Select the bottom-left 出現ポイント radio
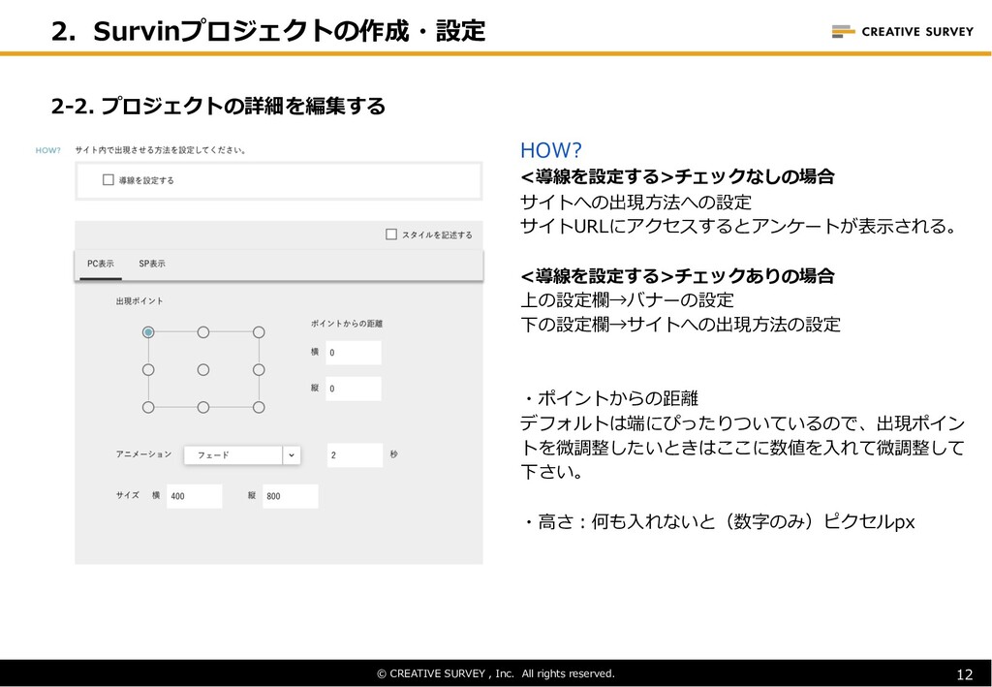This screenshot has height=687, width=992. 148,407
